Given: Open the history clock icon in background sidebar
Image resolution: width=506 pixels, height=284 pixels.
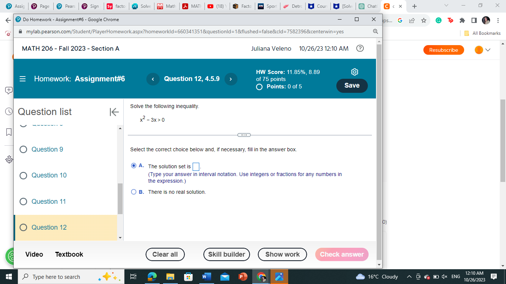Looking at the screenshot, I should coord(8,111).
